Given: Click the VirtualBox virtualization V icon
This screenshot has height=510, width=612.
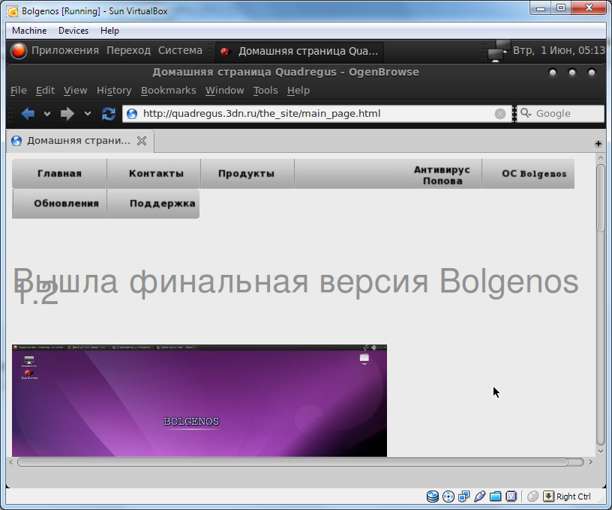Looking at the screenshot, I should 511,497.
